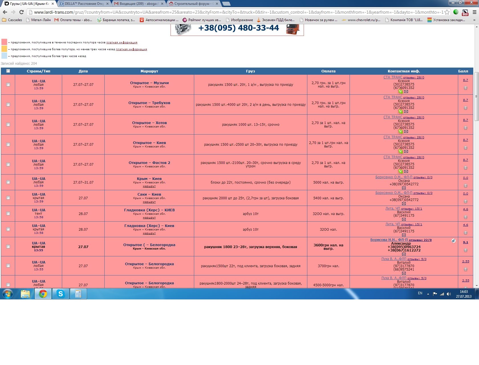
Task: Bookmark this page with the star icon
Action: (447, 12)
